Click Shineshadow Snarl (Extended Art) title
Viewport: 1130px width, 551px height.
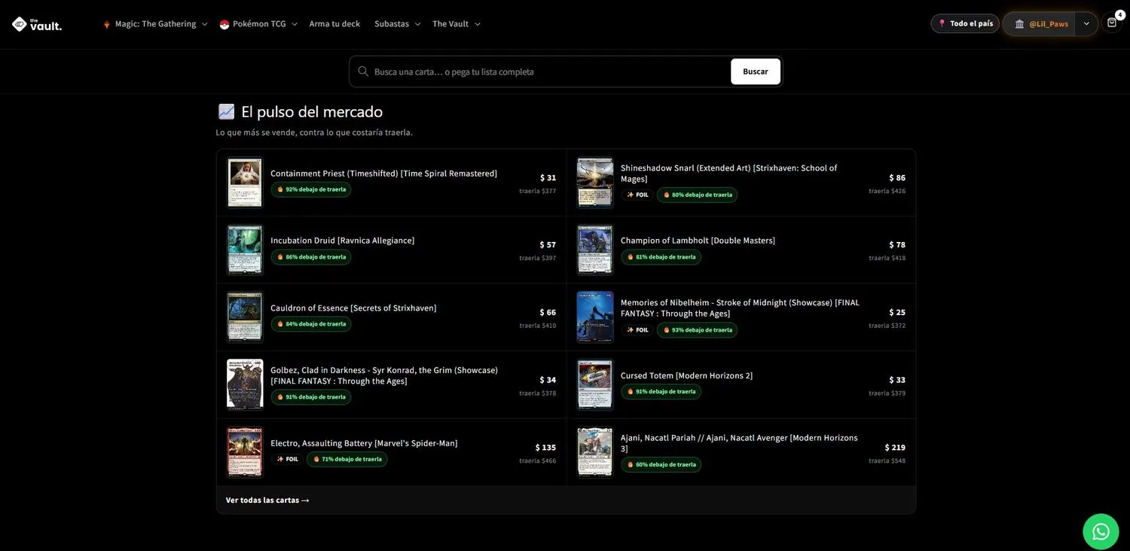click(x=729, y=173)
